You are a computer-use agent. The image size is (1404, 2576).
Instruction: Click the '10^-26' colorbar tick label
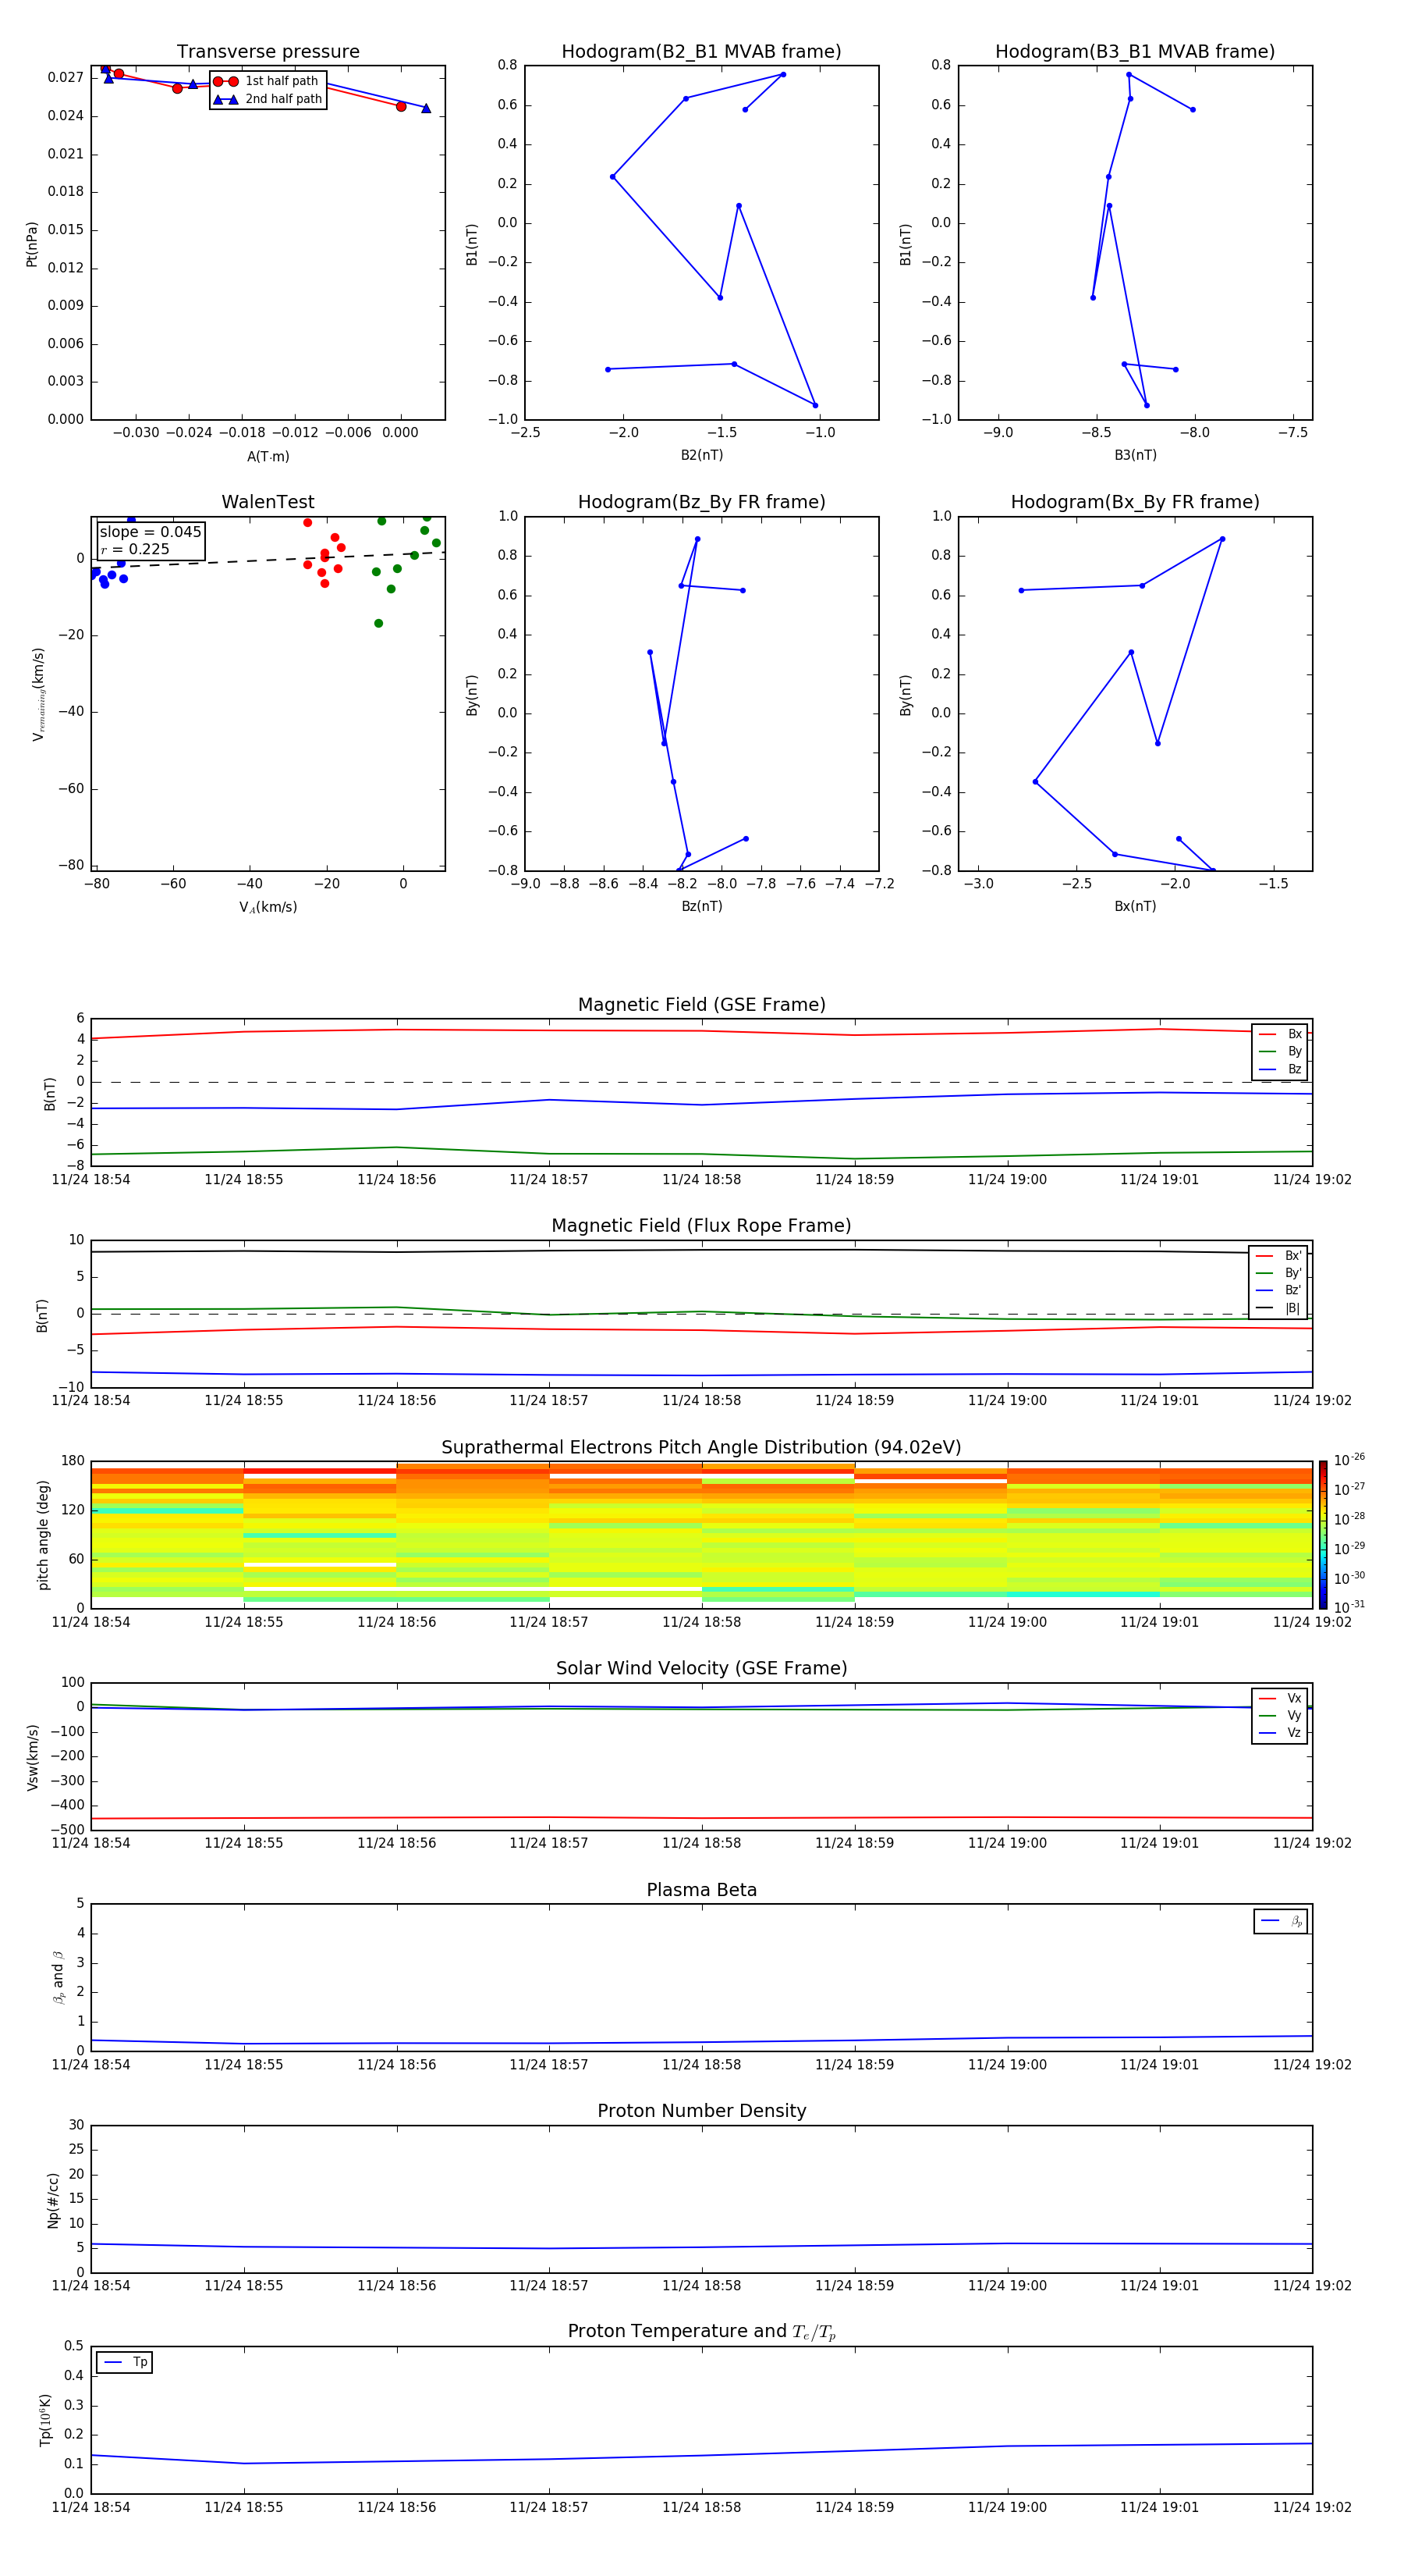click(x=1349, y=1460)
